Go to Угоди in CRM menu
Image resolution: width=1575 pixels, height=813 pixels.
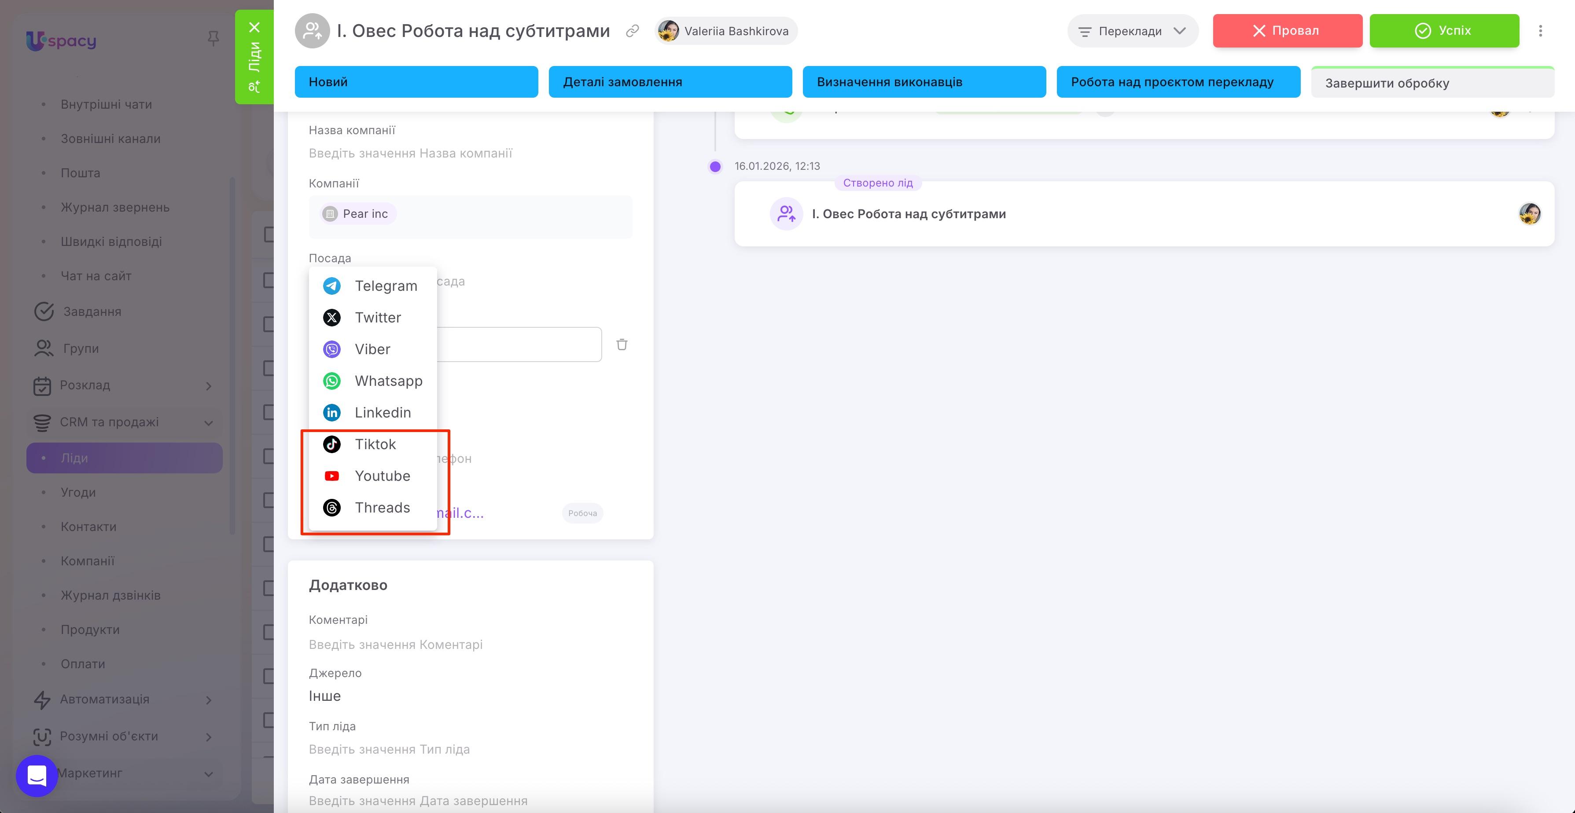[x=78, y=492]
